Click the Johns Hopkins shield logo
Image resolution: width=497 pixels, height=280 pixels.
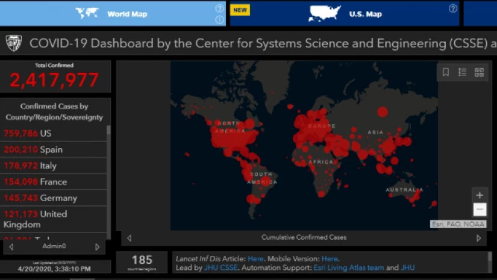pos(14,43)
